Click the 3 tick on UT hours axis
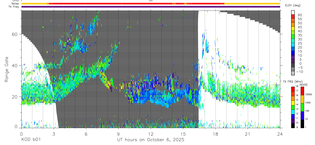Screen dimensions: 315x145 point(54,134)
